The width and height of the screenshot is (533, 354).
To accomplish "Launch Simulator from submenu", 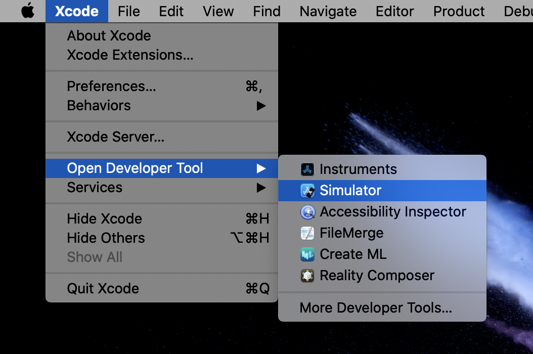I will point(382,191).
